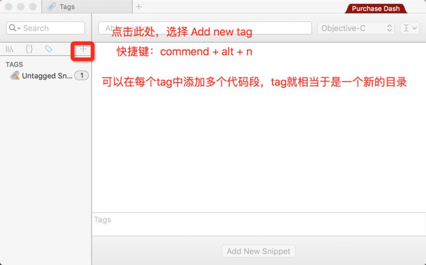The height and width of the screenshot is (265, 426).
Task: Click the text cursor placeholder icon
Action: pos(406,28)
